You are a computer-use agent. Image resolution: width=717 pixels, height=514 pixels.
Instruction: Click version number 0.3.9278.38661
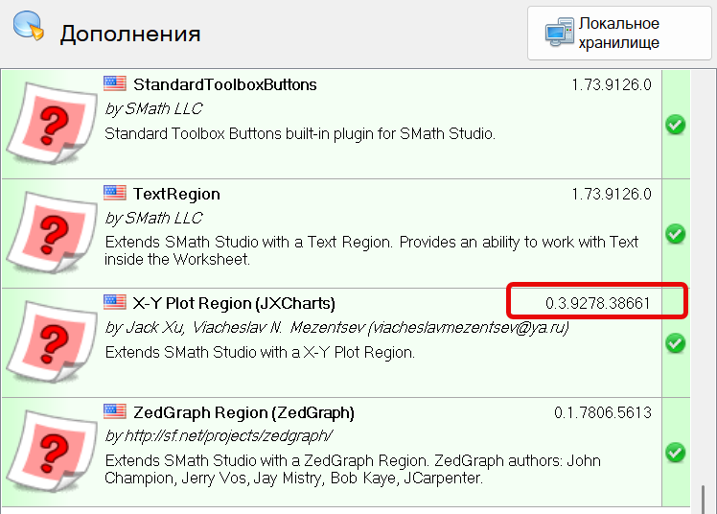[598, 304]
